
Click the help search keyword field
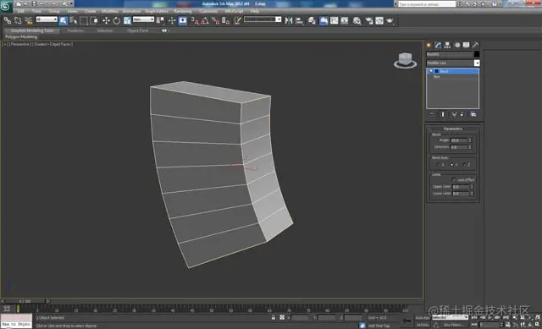(x=427, y=4)
